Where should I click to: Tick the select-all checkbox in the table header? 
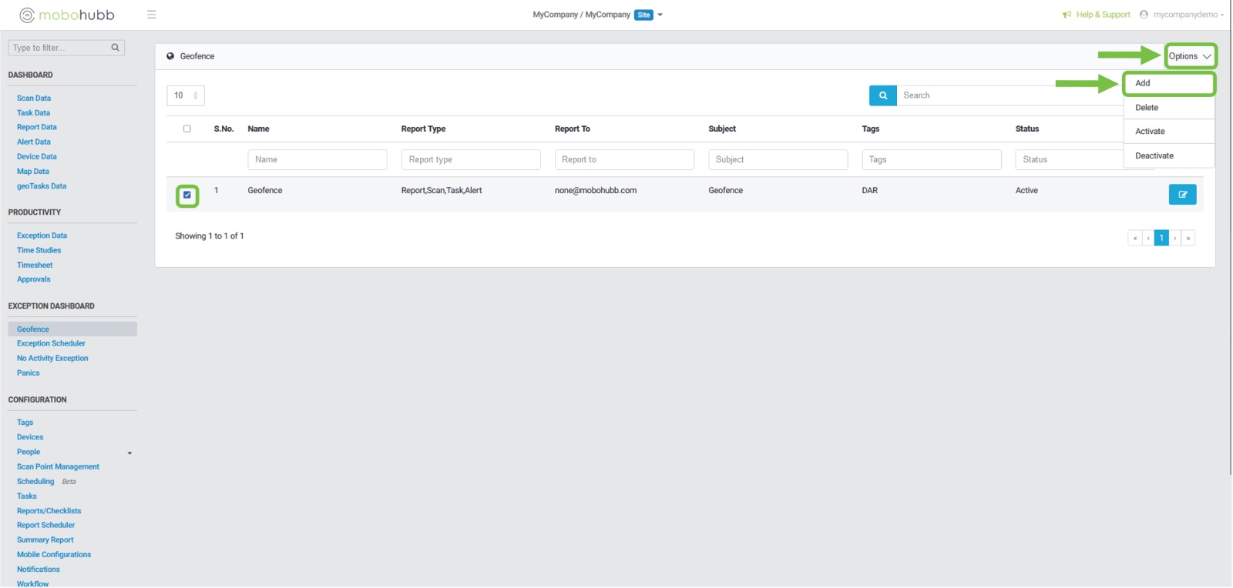(187, 129)
